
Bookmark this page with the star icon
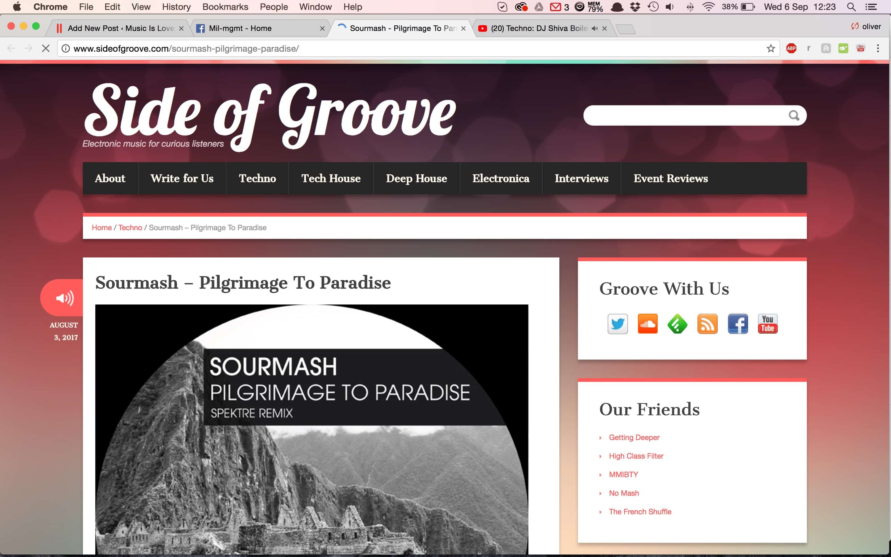click(771, 48)
